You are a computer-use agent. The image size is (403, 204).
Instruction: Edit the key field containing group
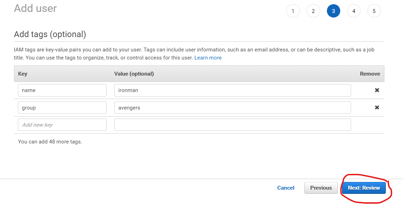pos(62,108)
